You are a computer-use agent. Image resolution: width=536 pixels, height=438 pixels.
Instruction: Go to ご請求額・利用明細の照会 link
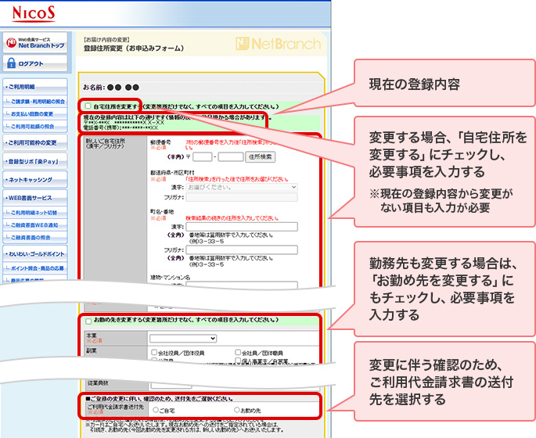pos(38,102)
